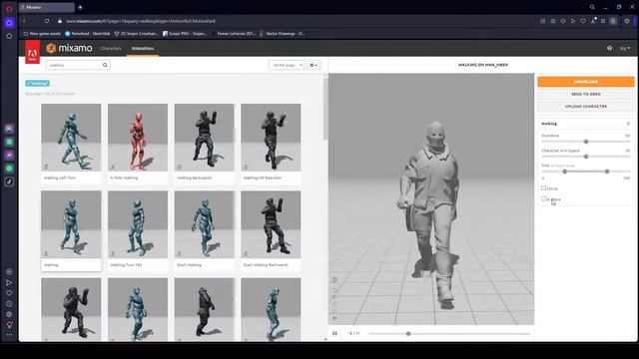639x359 pixels.
Task: Open the help question-mark icon
Action: pos(609,48)
